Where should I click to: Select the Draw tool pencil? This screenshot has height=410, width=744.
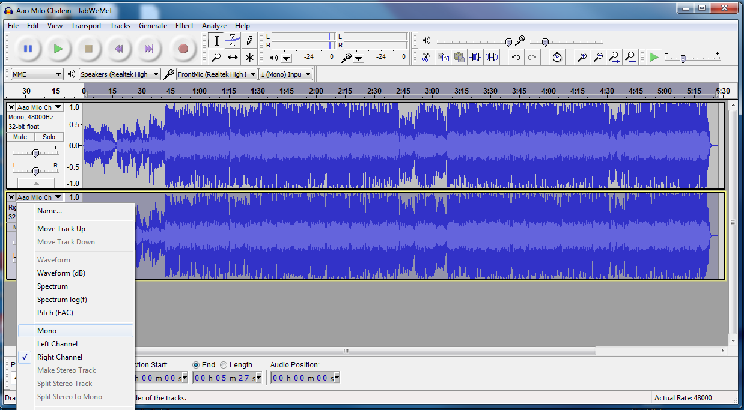tap(249, 40)
